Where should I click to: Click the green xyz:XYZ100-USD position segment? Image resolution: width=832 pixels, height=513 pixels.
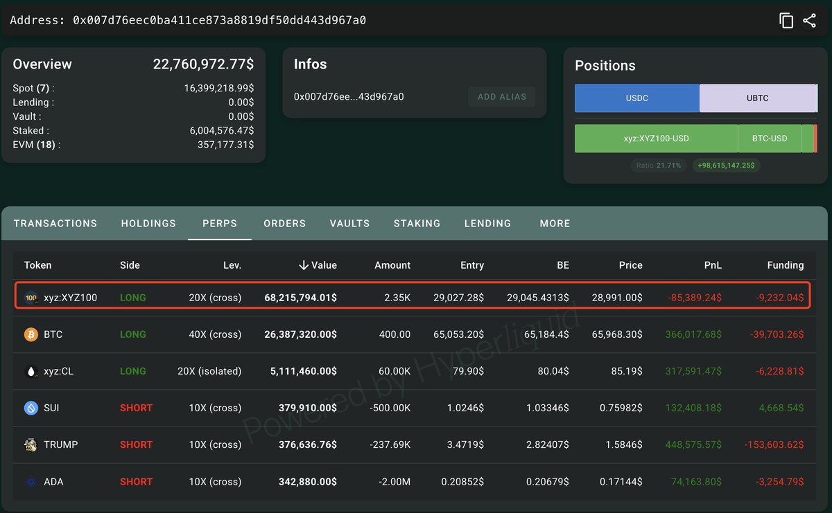[x=656, y=138]
